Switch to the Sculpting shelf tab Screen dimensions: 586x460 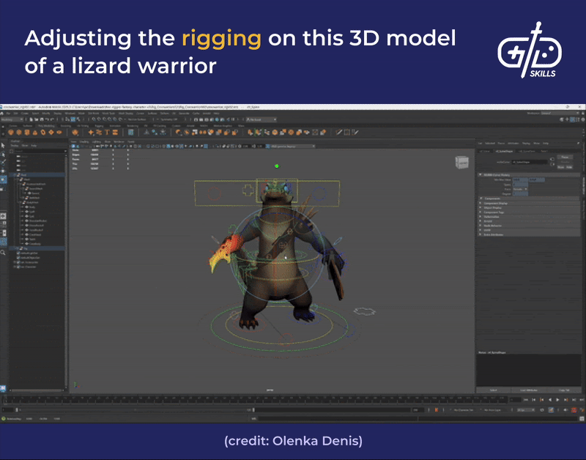[66, 126]
